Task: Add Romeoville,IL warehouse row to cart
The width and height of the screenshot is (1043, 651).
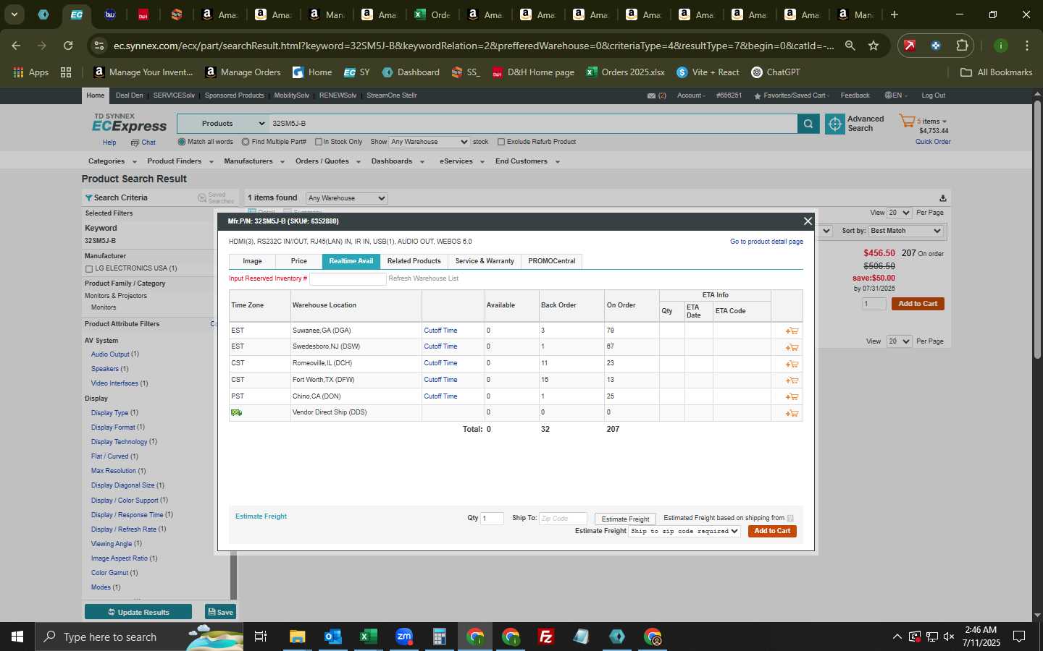Action: point(792,364)
